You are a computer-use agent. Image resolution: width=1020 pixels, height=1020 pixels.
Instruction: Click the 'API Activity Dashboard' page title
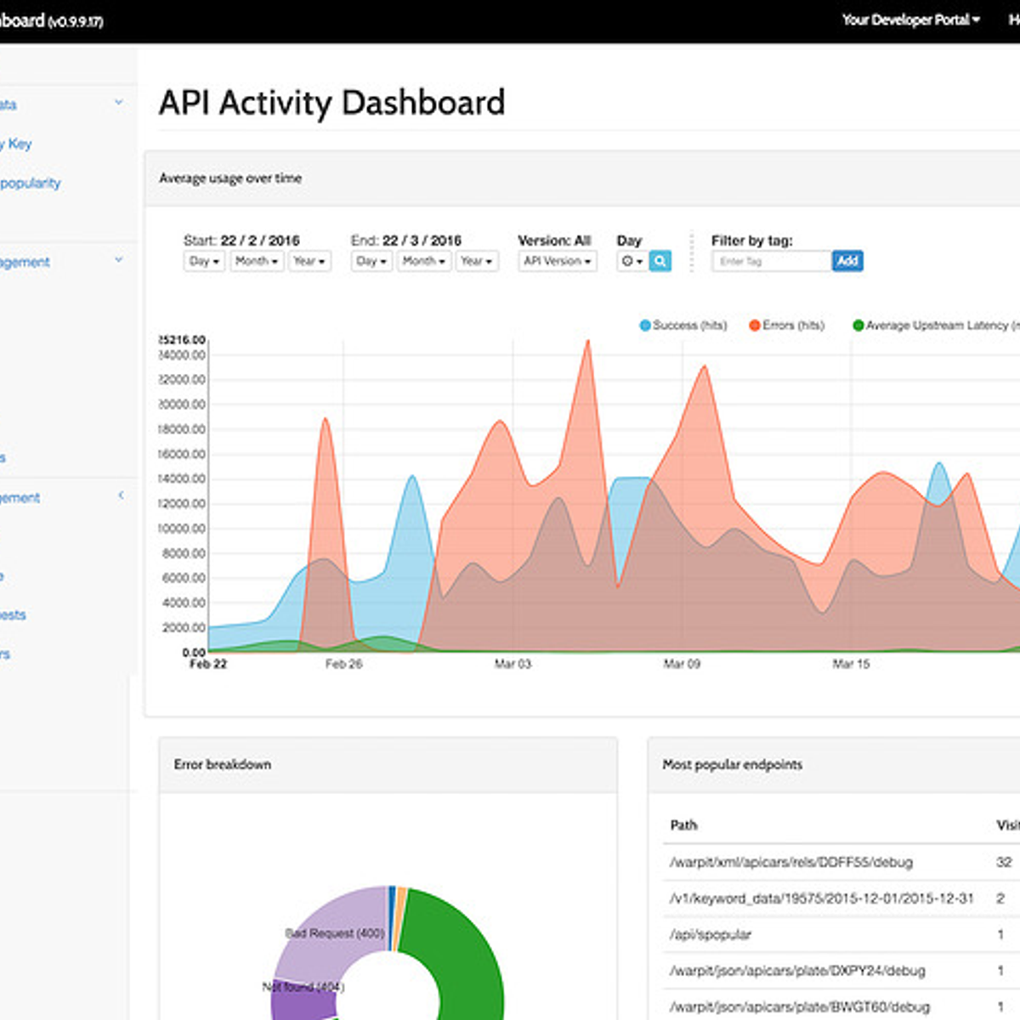[x=332, y=103]
